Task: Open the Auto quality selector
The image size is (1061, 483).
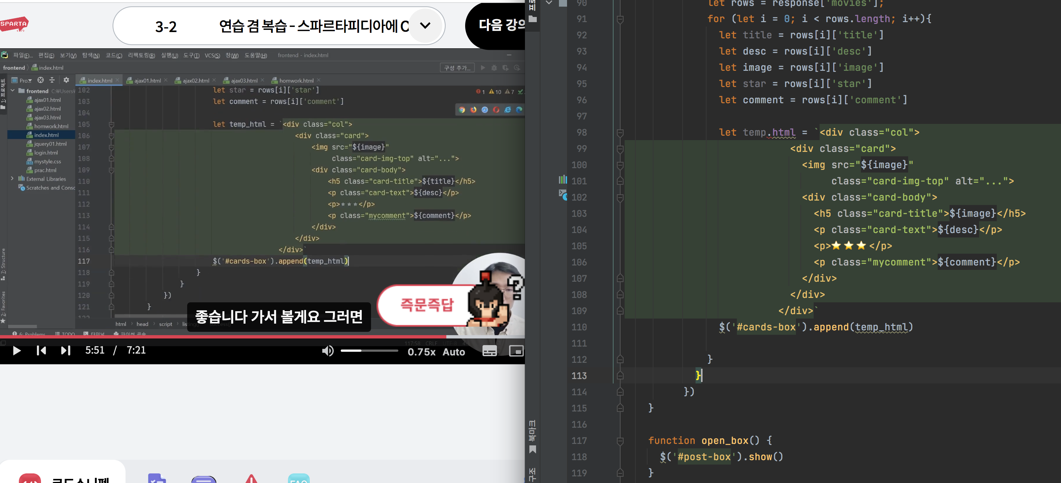Action: 453,352
